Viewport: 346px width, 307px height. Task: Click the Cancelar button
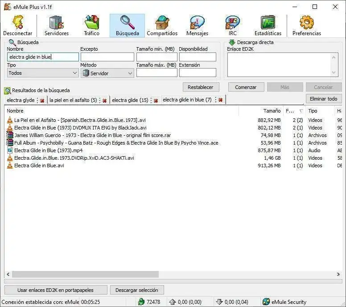point(324,87)
